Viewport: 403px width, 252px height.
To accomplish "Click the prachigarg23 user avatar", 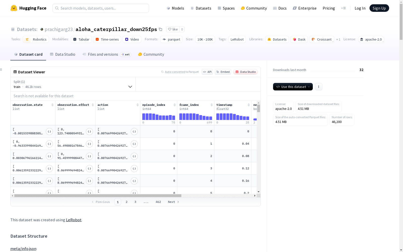I will 42,29.
